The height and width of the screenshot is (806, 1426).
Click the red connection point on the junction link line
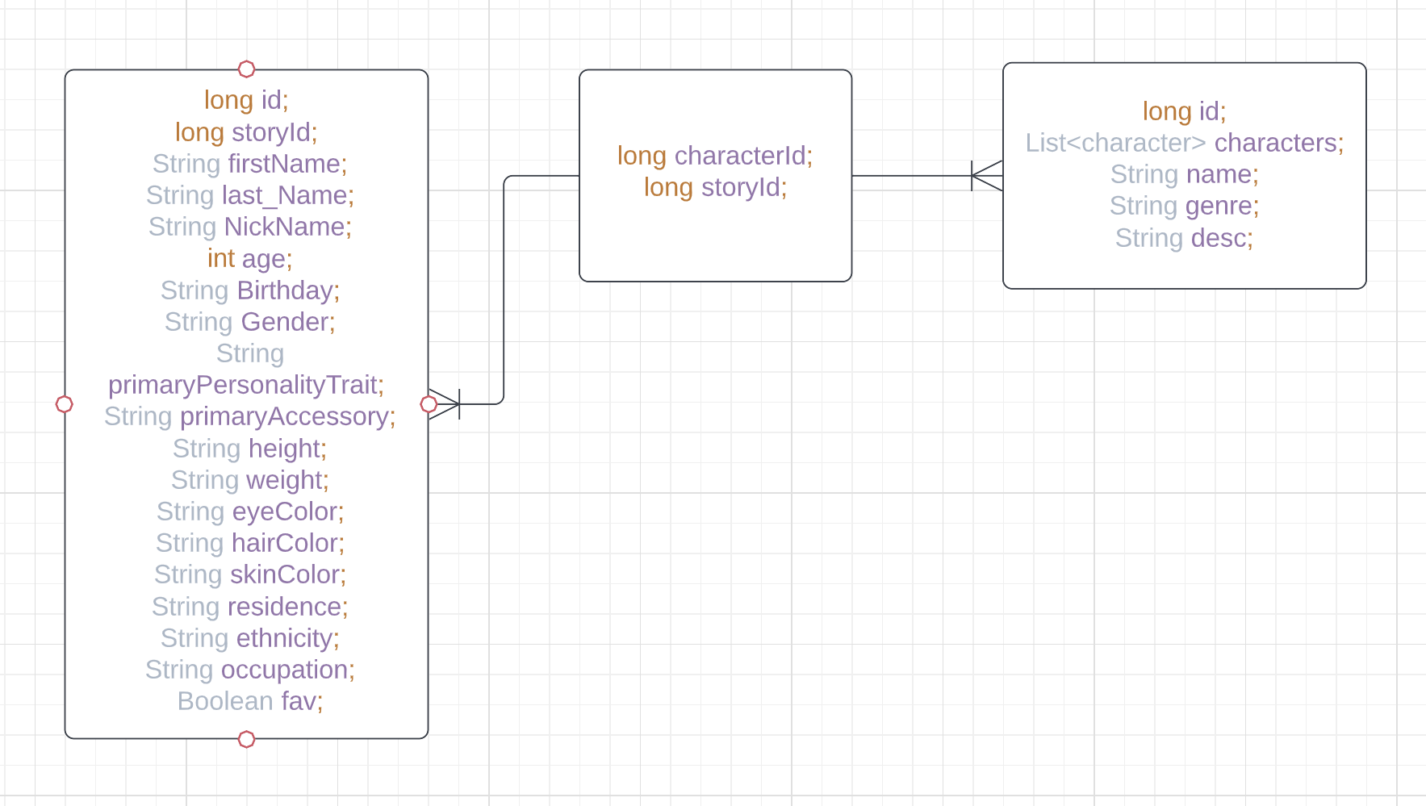tap(428, 404)
